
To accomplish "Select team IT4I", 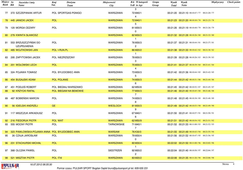I will coord(60,158).
